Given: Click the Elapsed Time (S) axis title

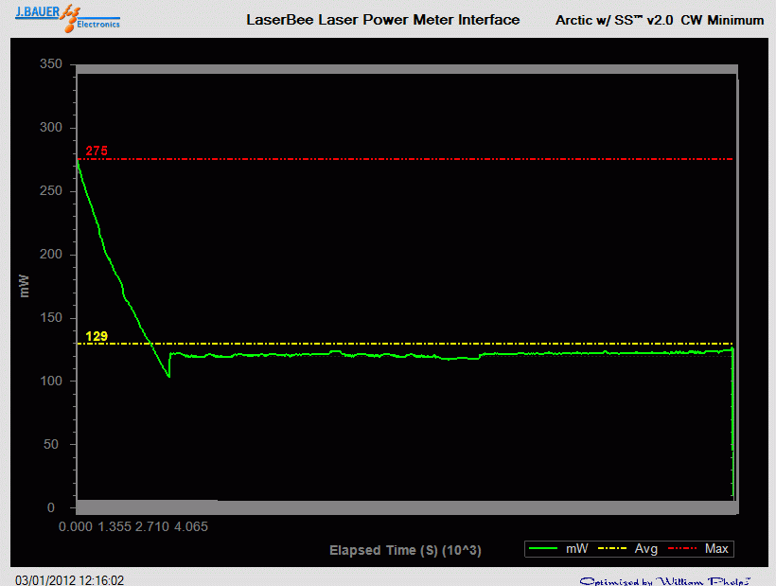Looking at the screenshot, I should click(405, 550).
